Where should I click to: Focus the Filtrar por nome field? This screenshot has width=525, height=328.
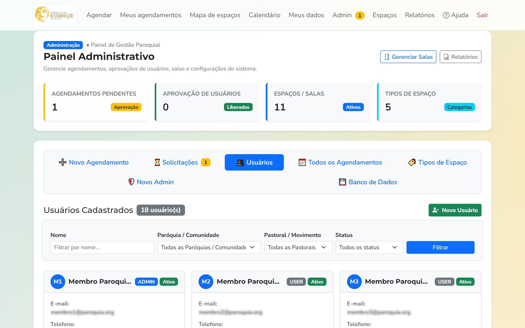[102, 247]
